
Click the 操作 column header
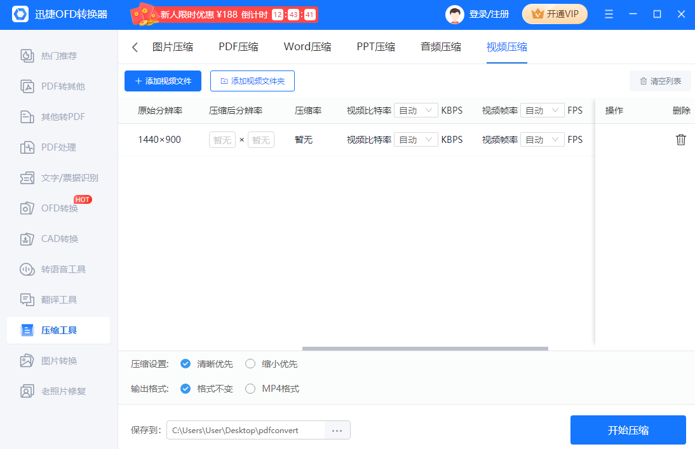(614, 111)
